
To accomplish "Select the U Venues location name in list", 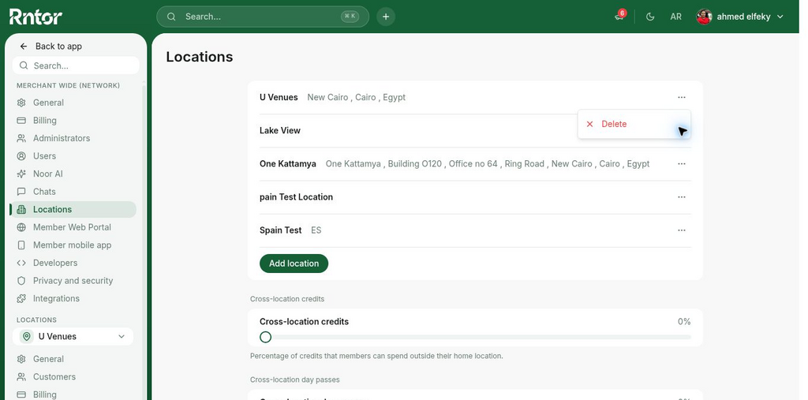I will pyautogui.click(x=279, y=97).
